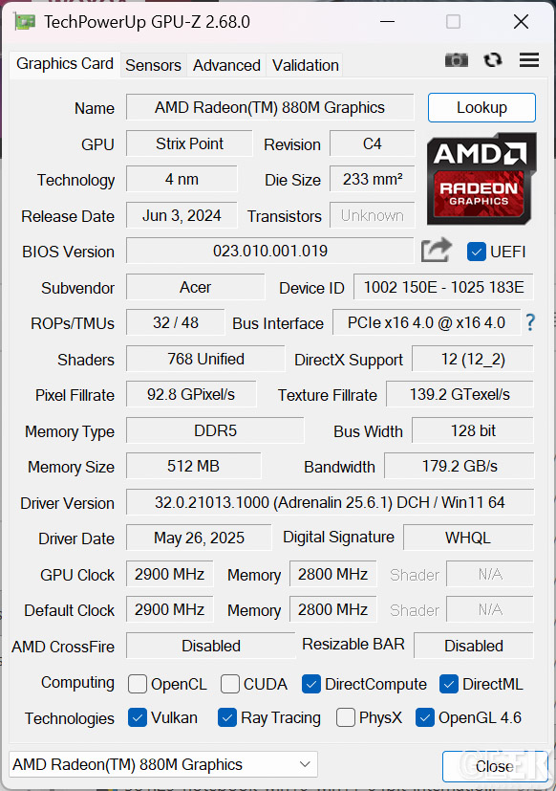This screenshot has height=791, width=556.
Task: Click the BIOS Version field
Action: click(270, 251)
